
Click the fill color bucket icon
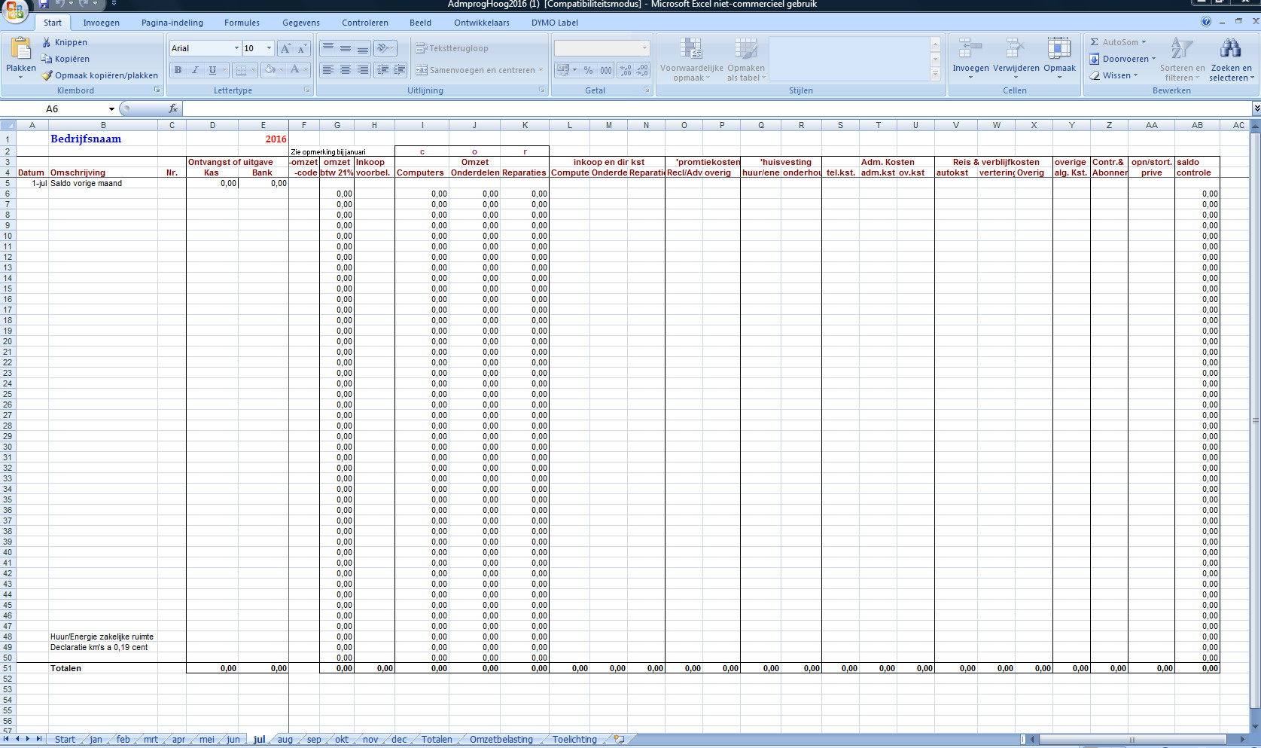click(270, 70)
